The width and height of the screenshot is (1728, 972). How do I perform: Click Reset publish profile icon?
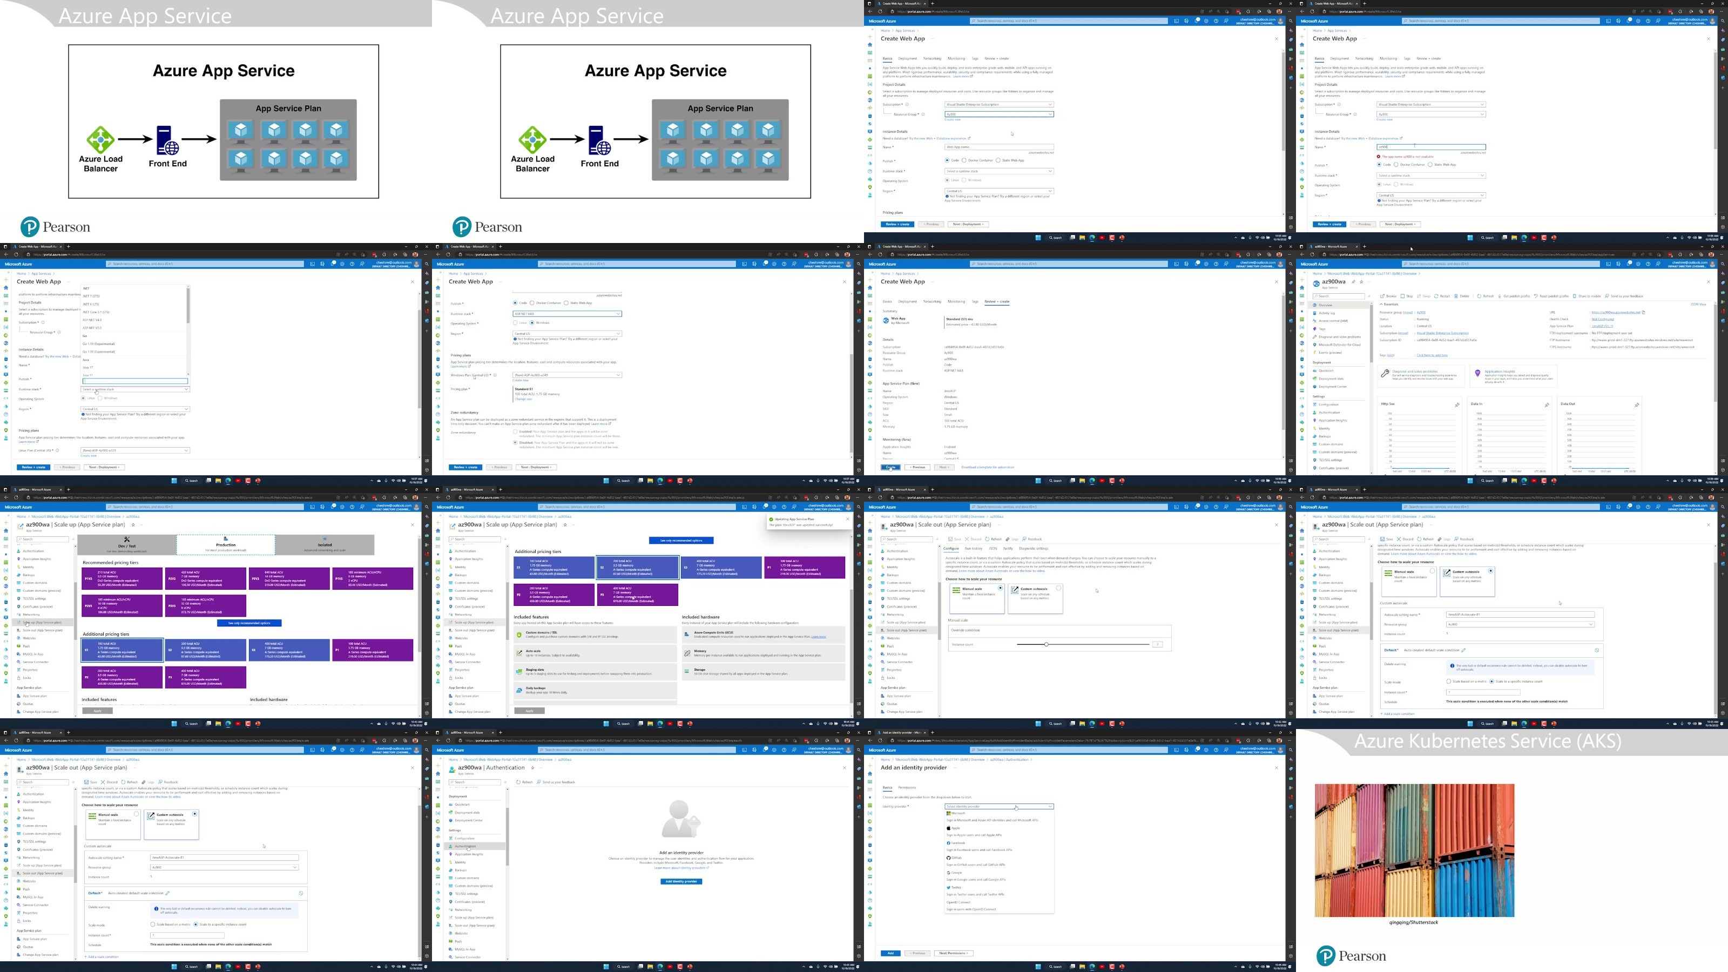point(1536,296)
